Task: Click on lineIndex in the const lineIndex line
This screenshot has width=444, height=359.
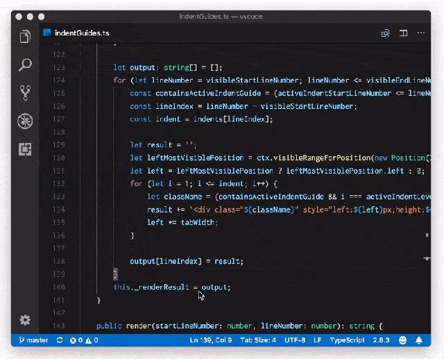Action: point(174,106)
